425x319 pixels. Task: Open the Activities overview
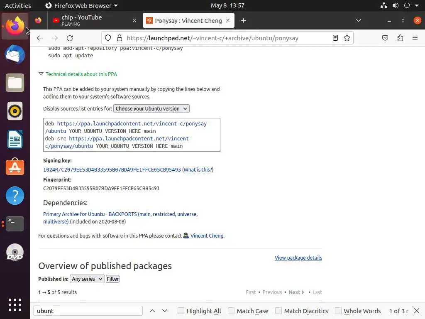[x=18, y=5]
